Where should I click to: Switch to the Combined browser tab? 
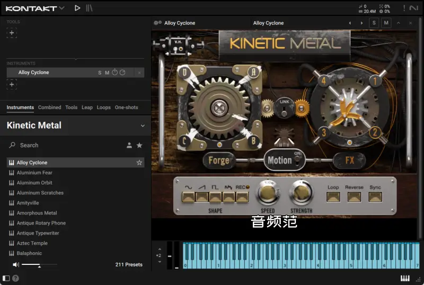pos(49,108)
